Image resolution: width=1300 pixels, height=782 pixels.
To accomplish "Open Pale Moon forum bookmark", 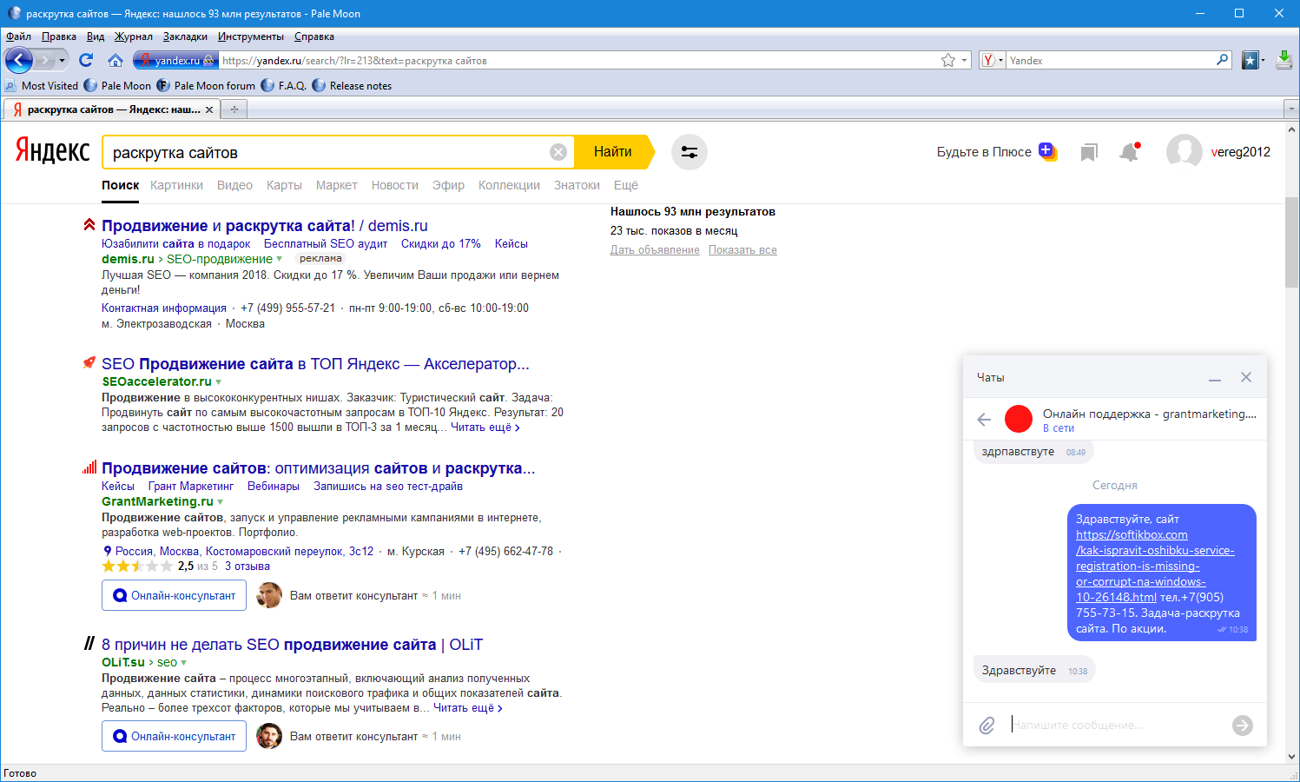I will pyautogui.click(x=206, y=86).
